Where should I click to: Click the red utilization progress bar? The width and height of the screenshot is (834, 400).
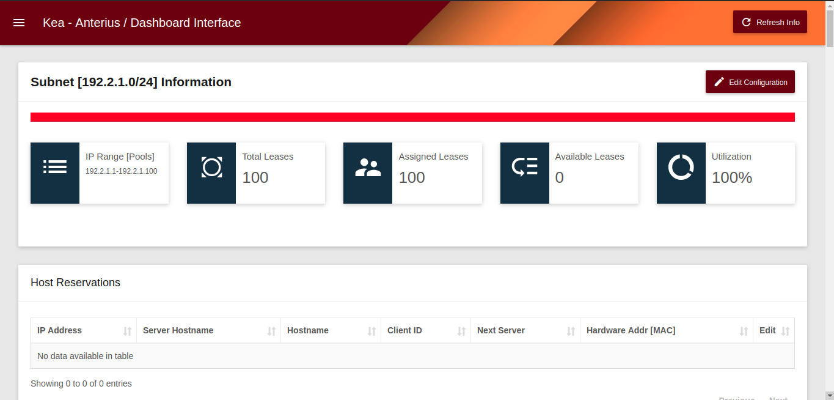(412, 117)
